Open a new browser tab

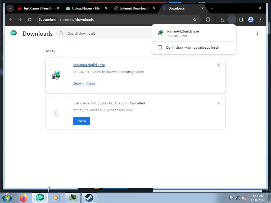point(212,8)
